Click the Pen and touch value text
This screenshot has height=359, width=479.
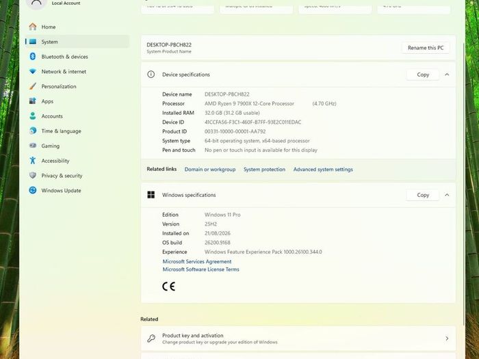pyautogui.click(x=261, y=150)
